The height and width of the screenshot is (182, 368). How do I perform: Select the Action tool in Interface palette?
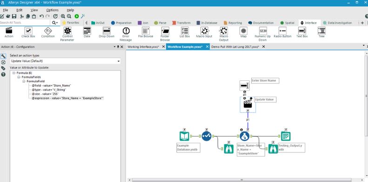(x=9, y=32)
